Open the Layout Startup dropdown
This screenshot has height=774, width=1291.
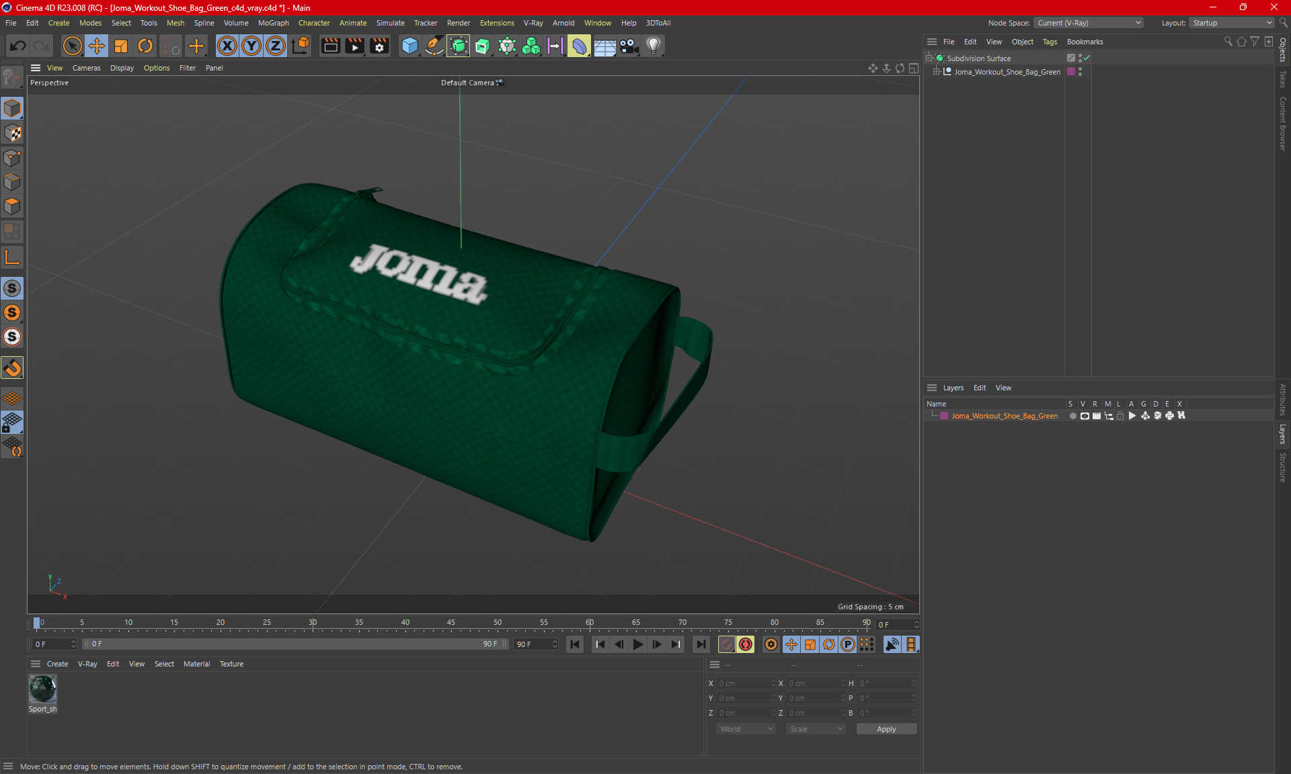click(x=1232, y=23)
